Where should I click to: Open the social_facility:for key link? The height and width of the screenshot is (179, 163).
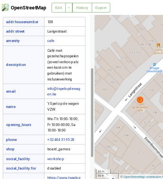[x=21, y=168]
